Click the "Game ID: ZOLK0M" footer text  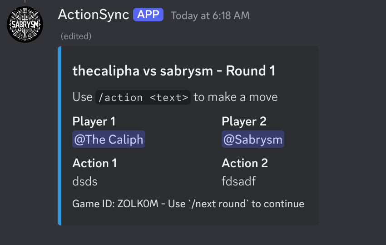[117, 204]
